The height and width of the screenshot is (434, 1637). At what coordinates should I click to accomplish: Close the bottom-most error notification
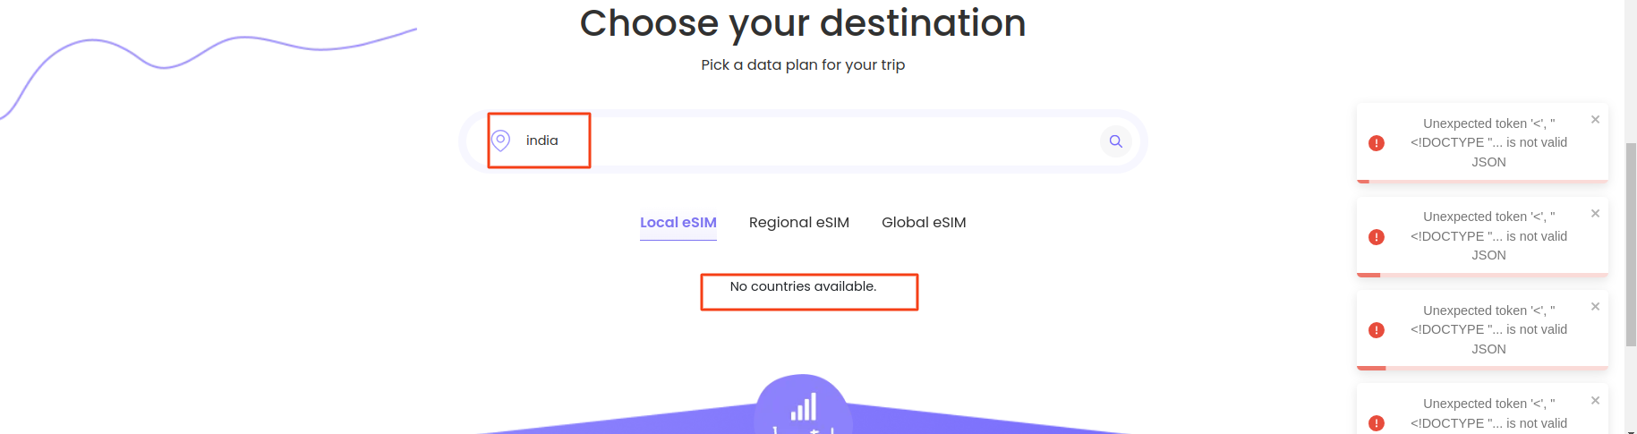1595,400
